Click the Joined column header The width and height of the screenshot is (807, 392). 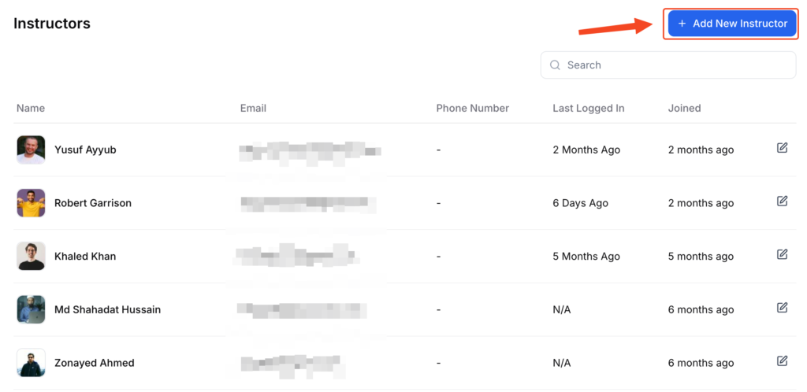(x=685, y=109)
